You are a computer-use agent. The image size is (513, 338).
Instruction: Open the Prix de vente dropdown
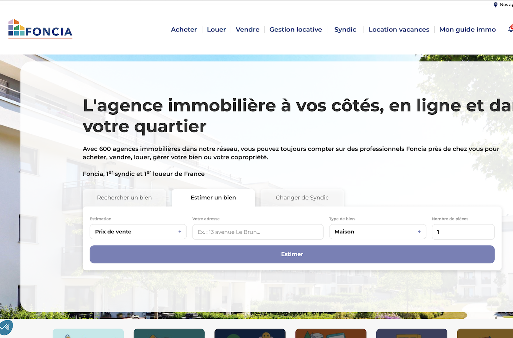click(138, 232)
